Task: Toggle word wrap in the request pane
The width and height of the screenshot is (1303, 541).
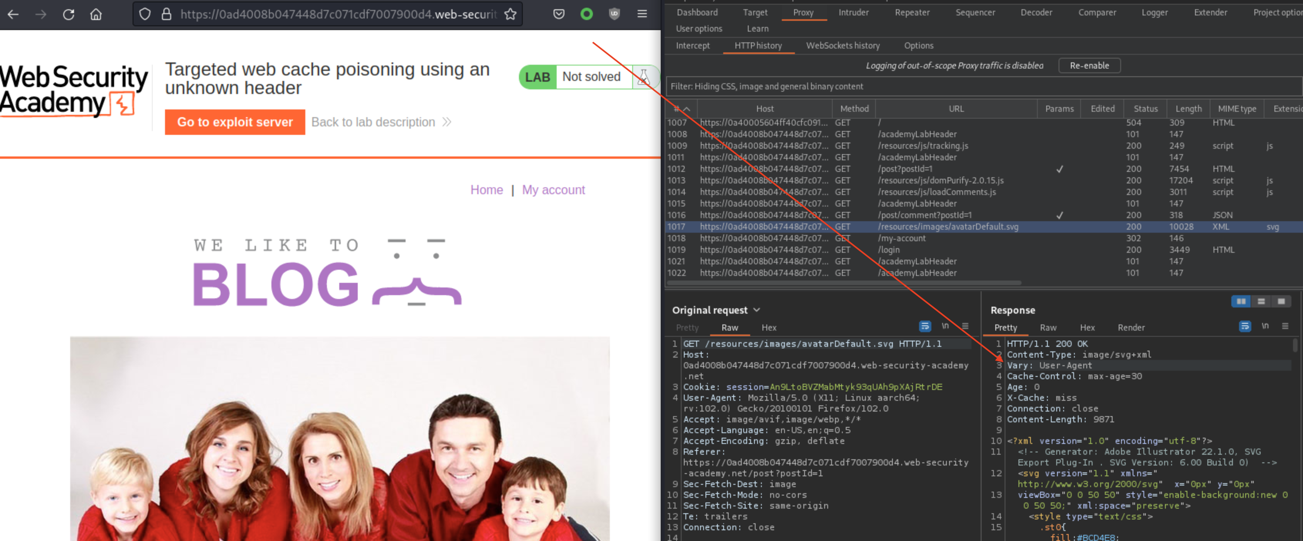Action: tap(925, 327)
